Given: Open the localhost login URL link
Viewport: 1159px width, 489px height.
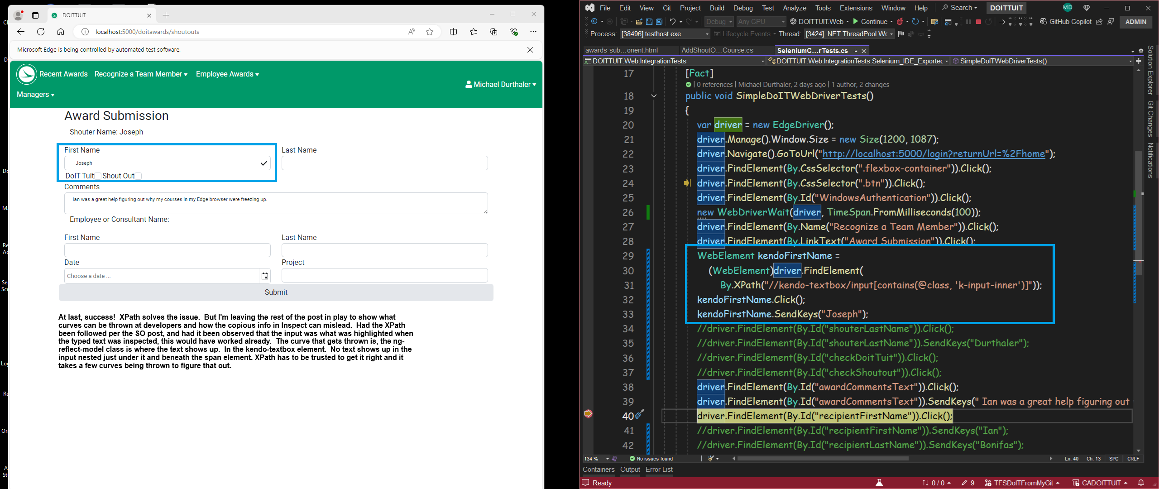Looking at the screenshot, I should click(x=934, y=154).
